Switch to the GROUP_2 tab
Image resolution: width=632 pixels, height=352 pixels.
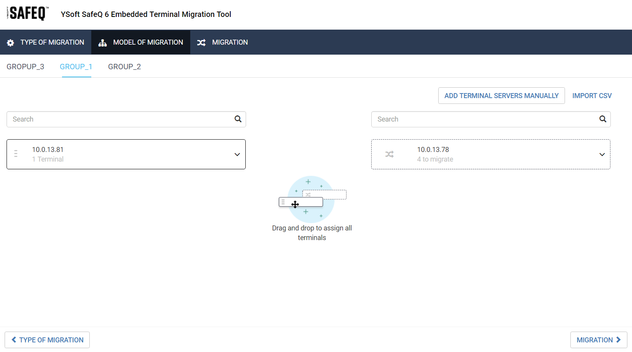[124, 67]
